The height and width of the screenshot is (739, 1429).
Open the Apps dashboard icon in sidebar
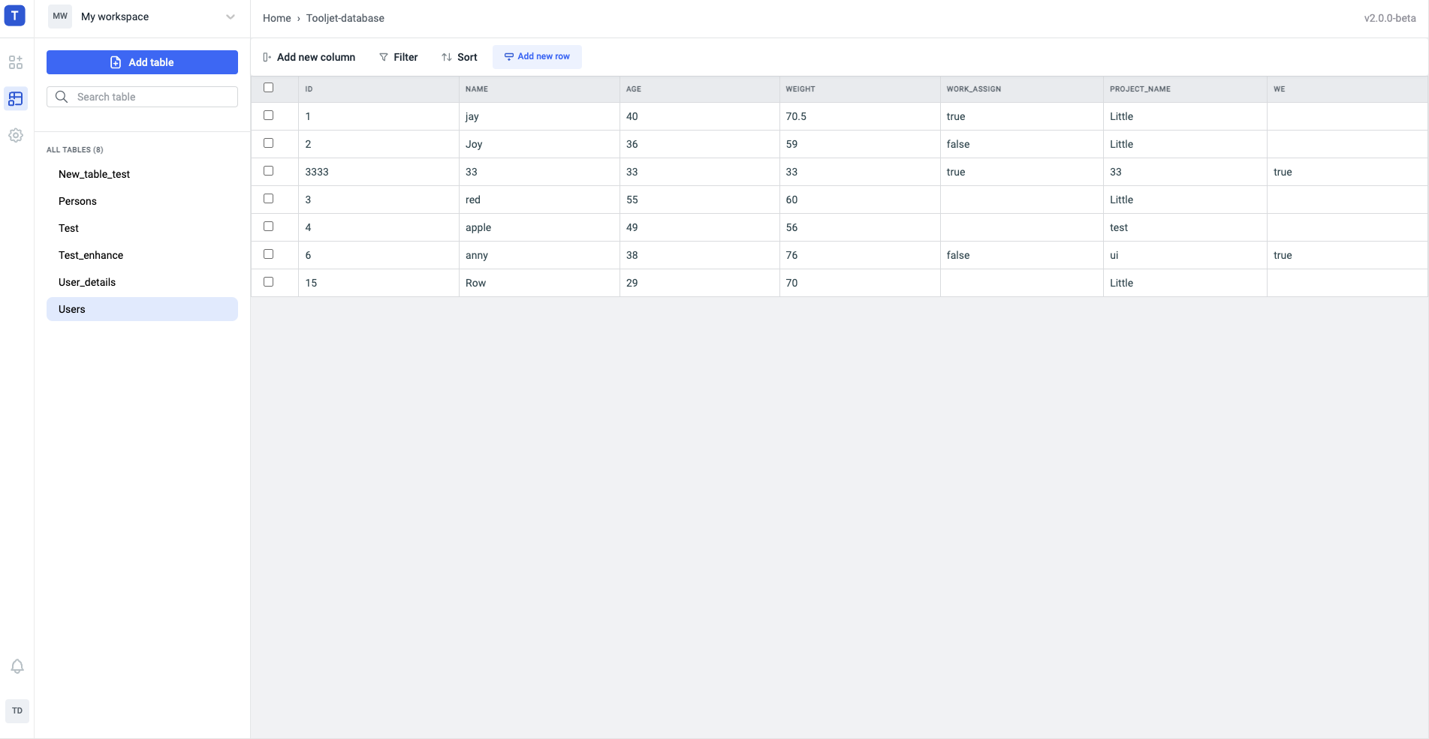16,62
